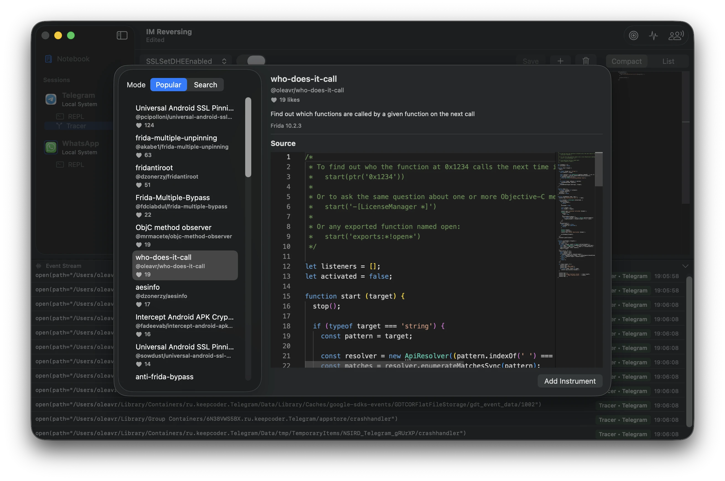
Task: Select the Telegram session icon
Action: [51, 99]
